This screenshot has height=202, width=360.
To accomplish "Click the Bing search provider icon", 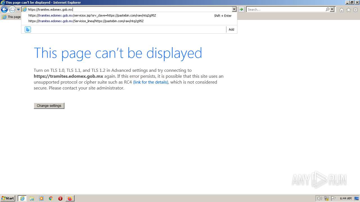I will [28, 29].
